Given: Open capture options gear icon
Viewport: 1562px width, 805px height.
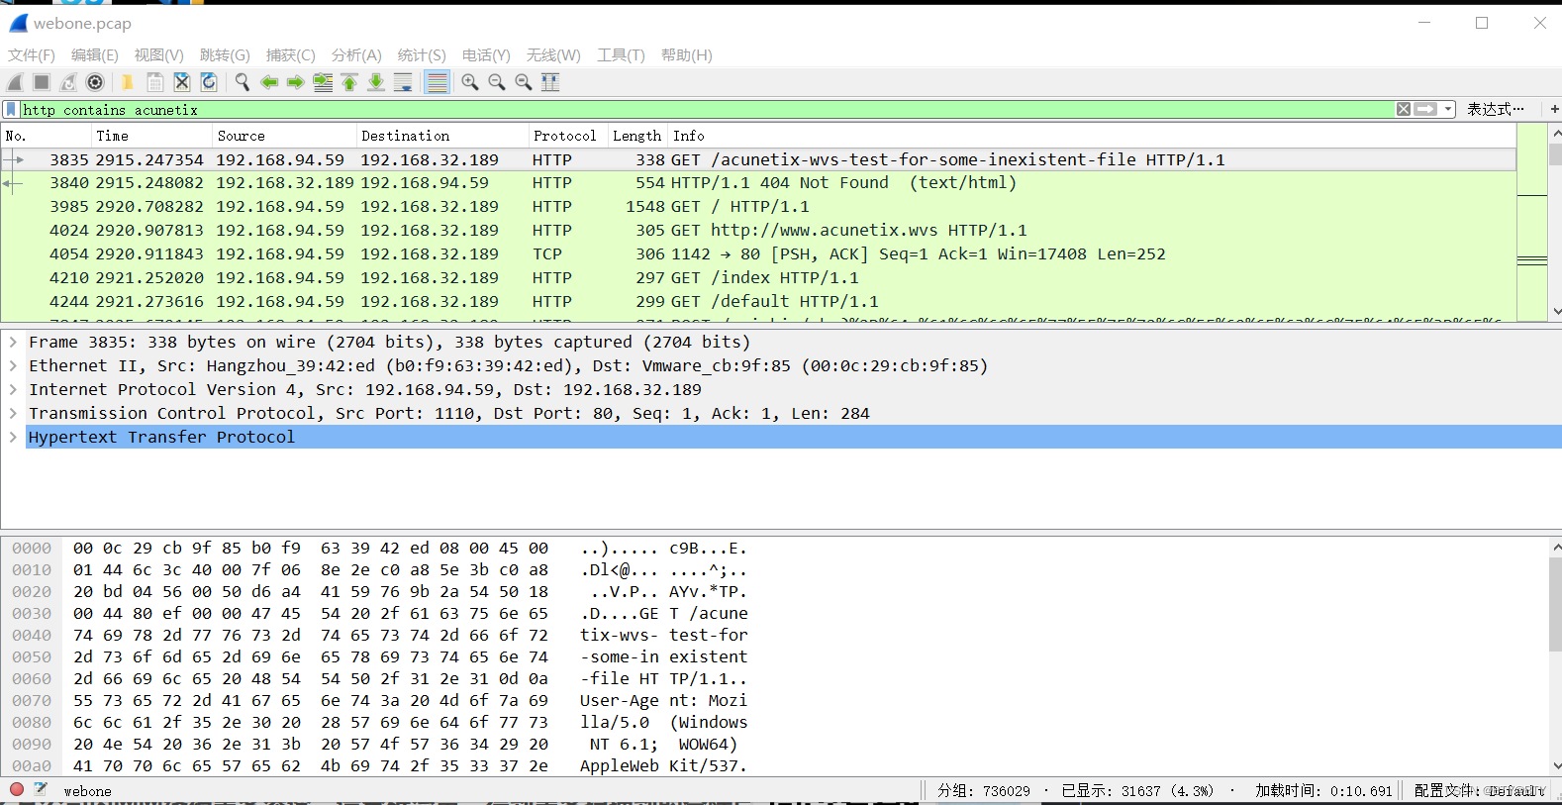Looking at the screenshot, I should [95, 82].
